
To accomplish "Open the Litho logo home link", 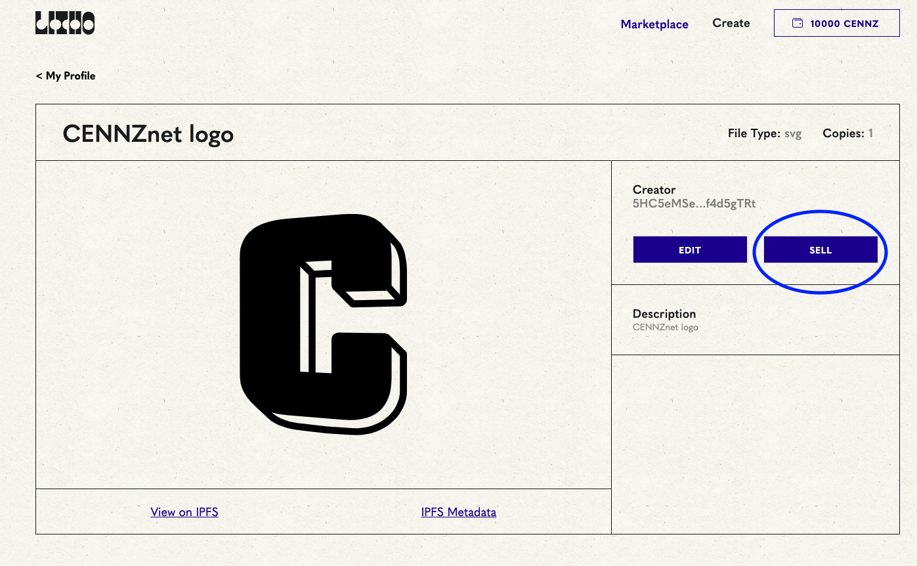I will [65, 23].
